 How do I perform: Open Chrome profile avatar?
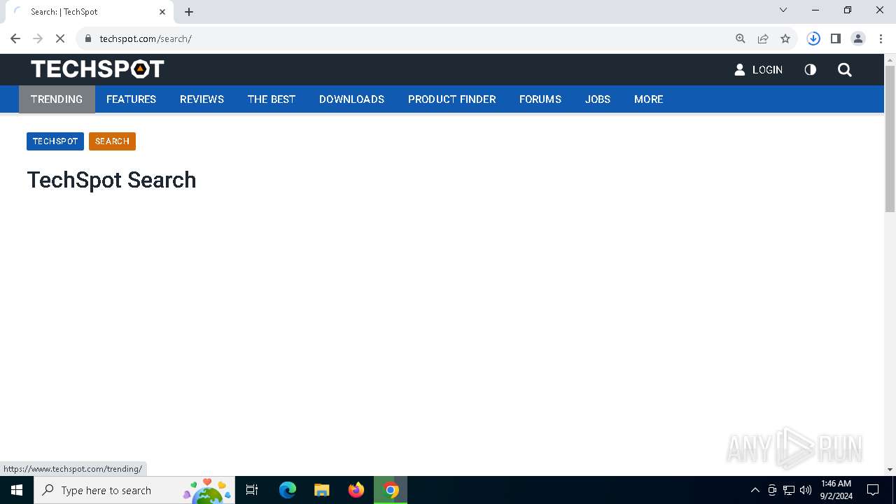tap(858, 38)
